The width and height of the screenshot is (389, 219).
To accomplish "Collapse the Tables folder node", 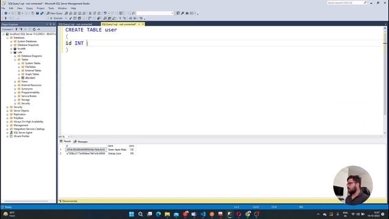I will [x=15, y=60].
